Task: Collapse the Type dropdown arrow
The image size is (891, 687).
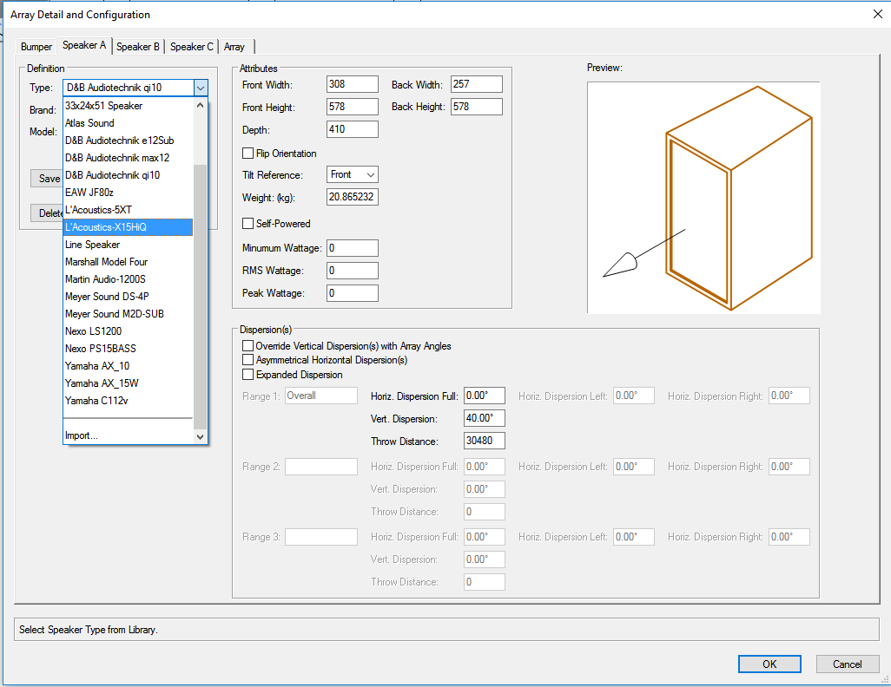Action: (201, 88)
